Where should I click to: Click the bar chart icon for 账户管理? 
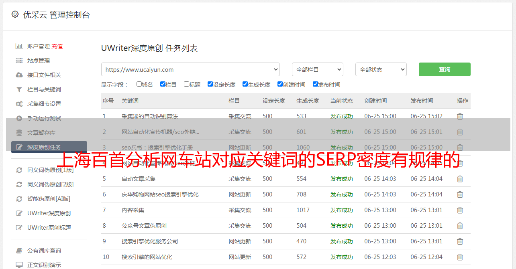click(x=19, y=46)
